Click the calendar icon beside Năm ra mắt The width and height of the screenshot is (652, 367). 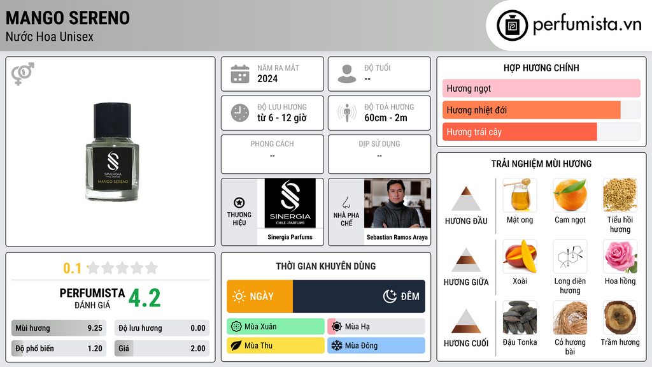tap(240, 74)
